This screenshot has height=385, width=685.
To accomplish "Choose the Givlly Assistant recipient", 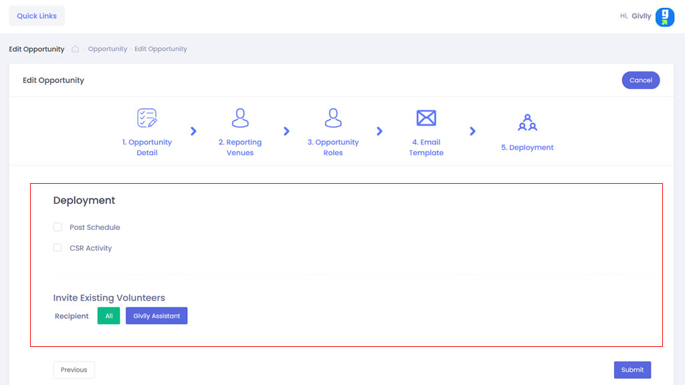I will (x=157, y=316).
